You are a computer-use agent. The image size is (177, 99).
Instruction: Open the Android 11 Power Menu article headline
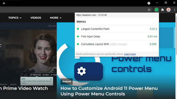pyautogui.click(x=109, y=91)
